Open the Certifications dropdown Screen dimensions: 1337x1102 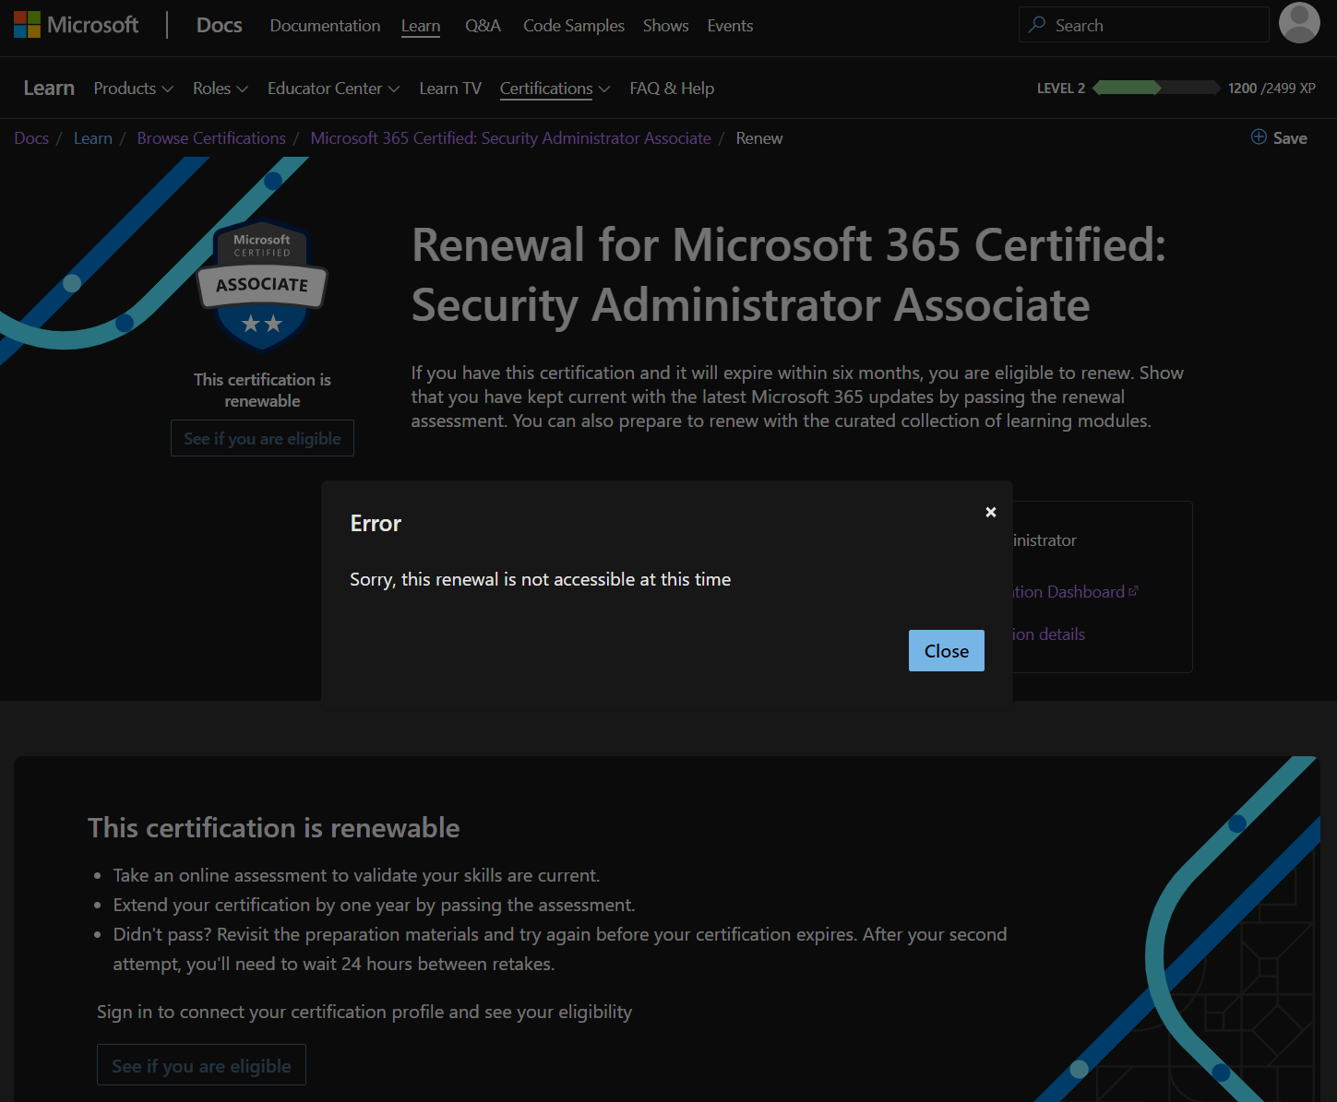point(553,88)
